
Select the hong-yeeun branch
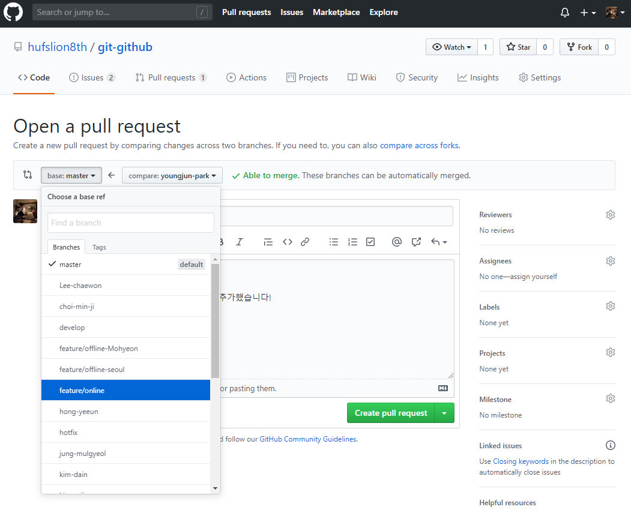(x=125, y=412)
